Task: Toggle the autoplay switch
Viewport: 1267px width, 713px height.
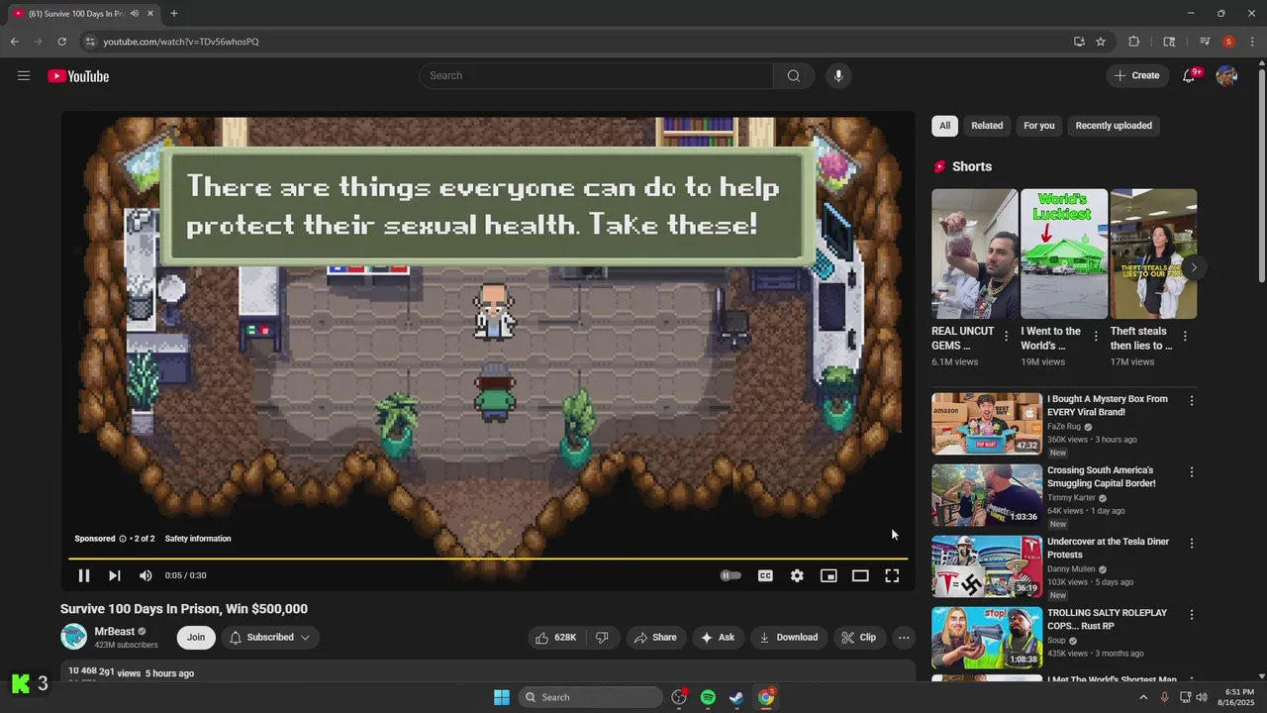Action: [731, 575]
